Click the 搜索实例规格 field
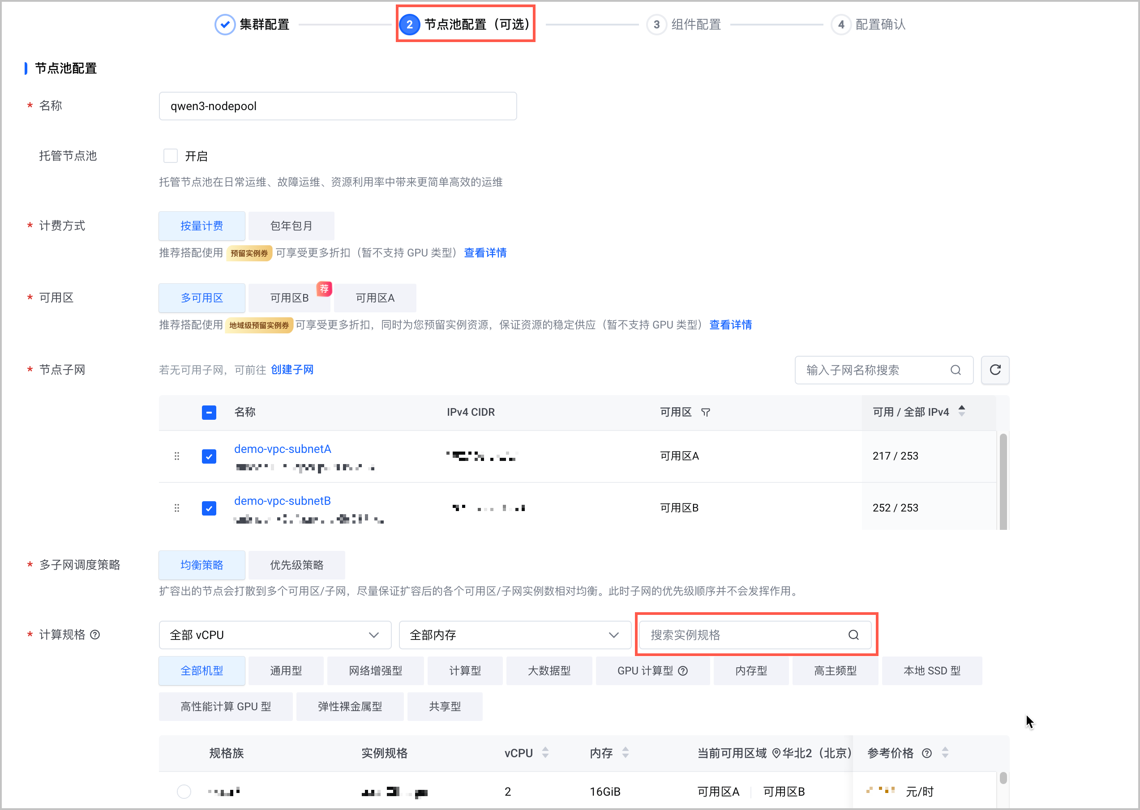Viewport: 1140px width, 810px height. coord(755,635)
